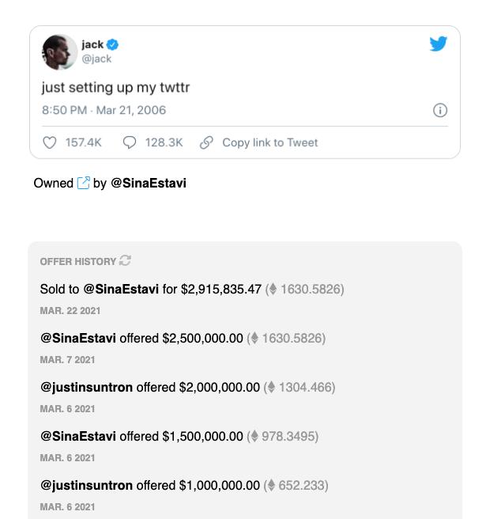The height and width of the screenshot is (519, 486).
Task: Click jack's profile picture
Action: pos(59,51)
